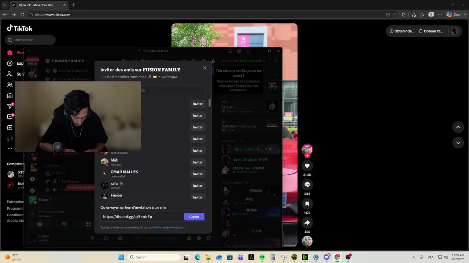Close the Discord invite dialog
This screenshot has height=263, width=469.
point(204,68)
